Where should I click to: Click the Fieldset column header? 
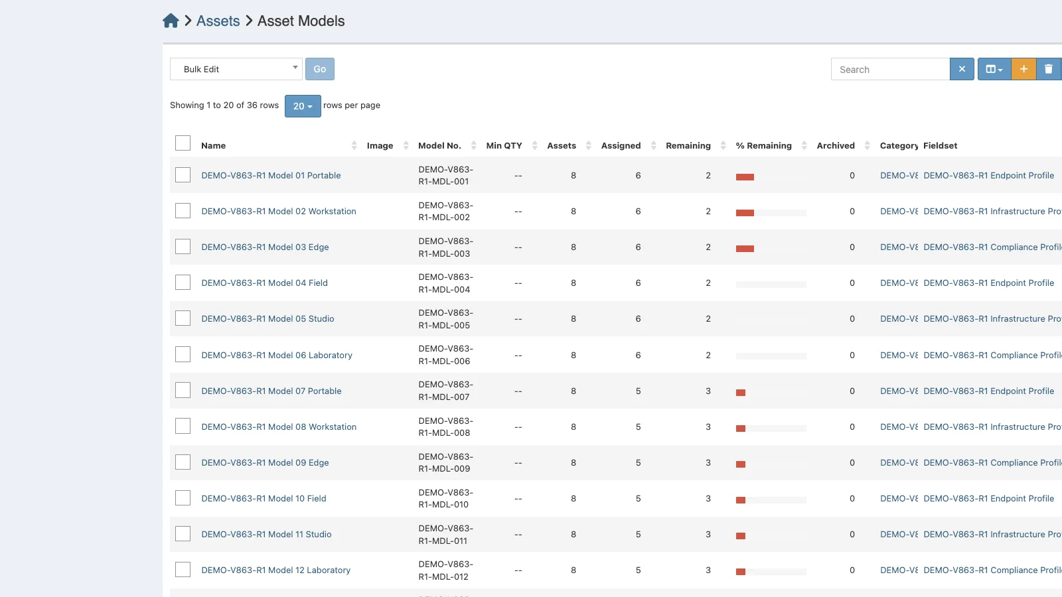[x=940, y=145]
